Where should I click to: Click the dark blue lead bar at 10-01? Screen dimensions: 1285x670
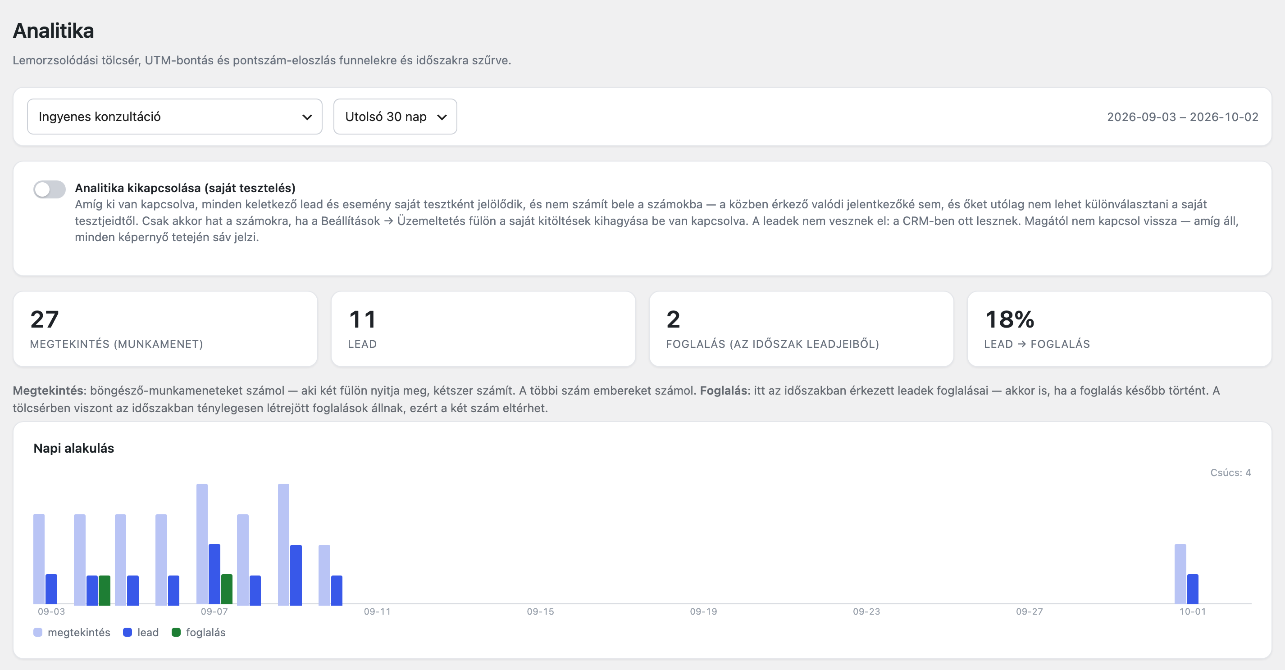[x=1193, y=589]
